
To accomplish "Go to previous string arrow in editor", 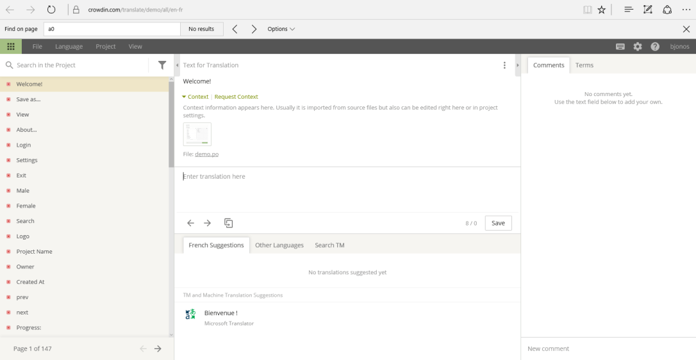I will pos(190,223).
